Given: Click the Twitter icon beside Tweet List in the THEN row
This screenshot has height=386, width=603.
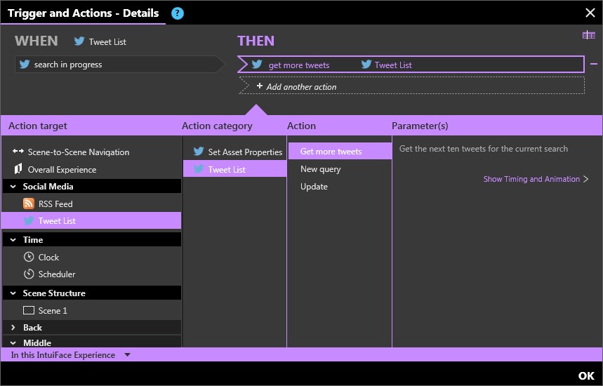Looking at the screenshot, I should click(366, 64).
